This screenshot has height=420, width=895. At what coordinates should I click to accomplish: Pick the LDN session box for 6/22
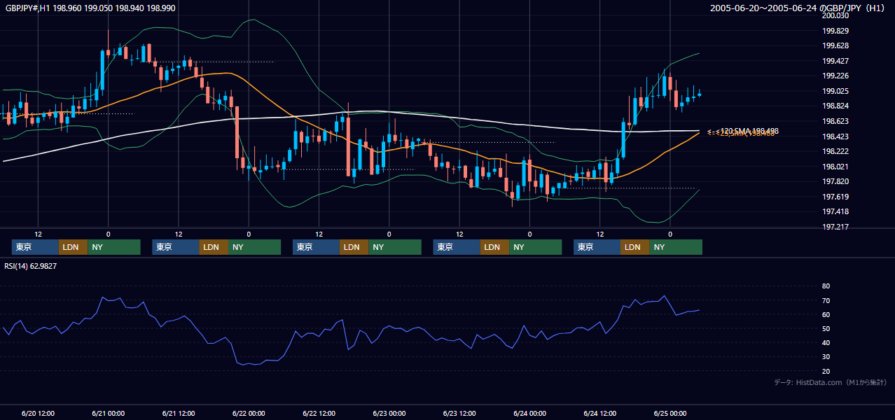[354, 247]
